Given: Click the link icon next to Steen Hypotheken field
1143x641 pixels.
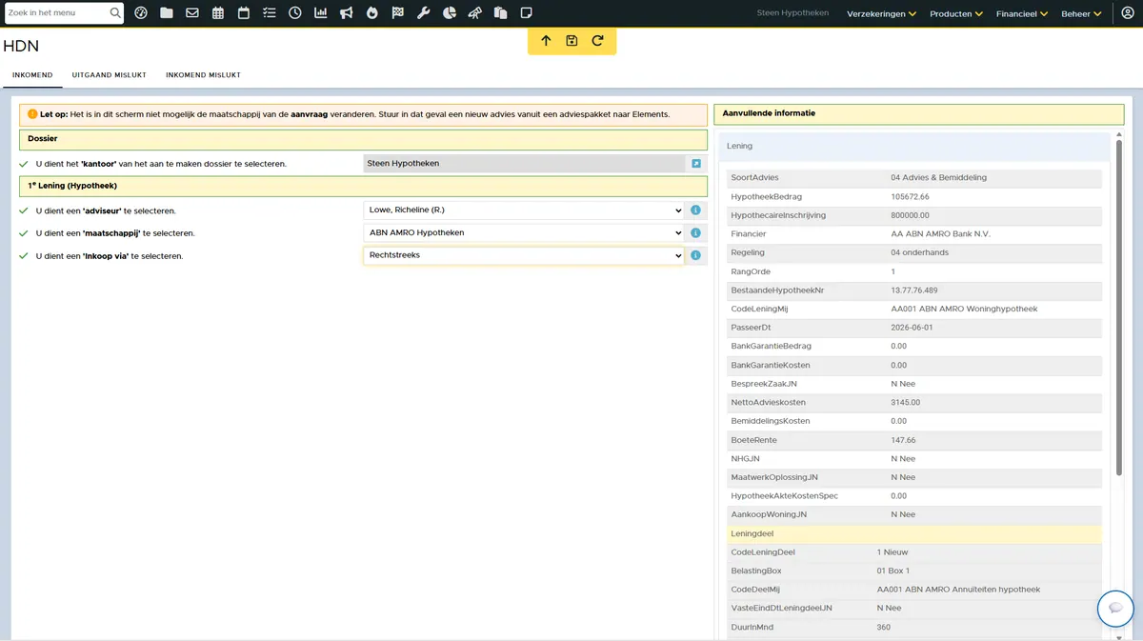Looking at the screenshot, I should 696,164.
